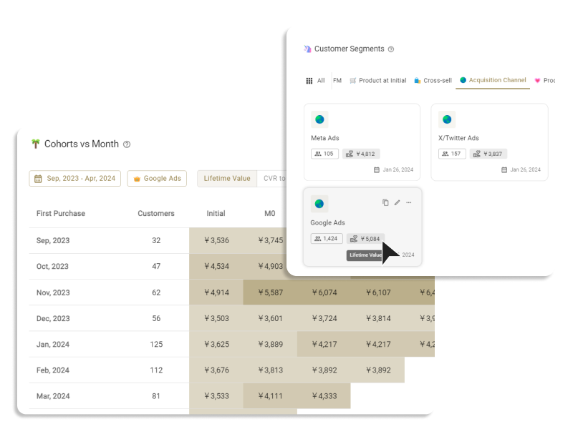Viewport: 573px width, 429px height.
Task: Click the globe icon on Google Ads card
Action: (x=319, y=204)
